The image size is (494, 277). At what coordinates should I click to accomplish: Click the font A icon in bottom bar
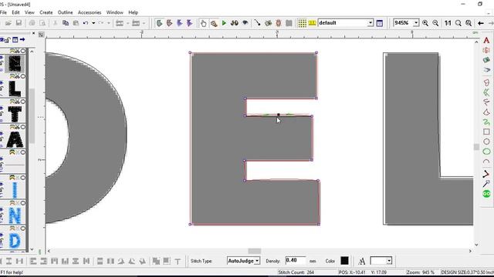362,261
